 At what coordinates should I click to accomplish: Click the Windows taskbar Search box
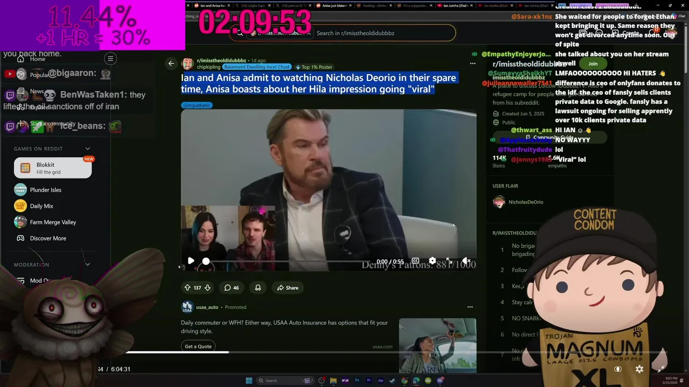(x=285, y=381)
